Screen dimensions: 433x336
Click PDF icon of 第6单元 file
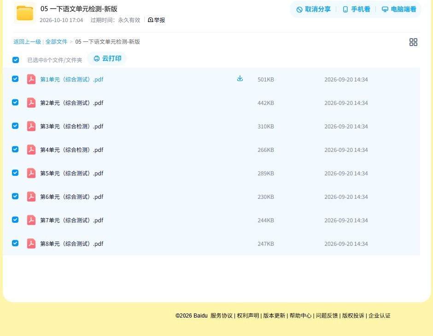pos(31,197)
